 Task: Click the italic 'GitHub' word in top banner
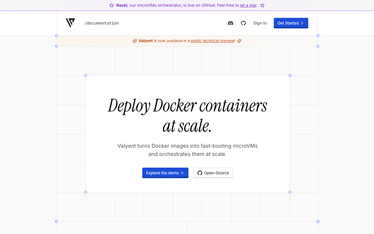208,5
